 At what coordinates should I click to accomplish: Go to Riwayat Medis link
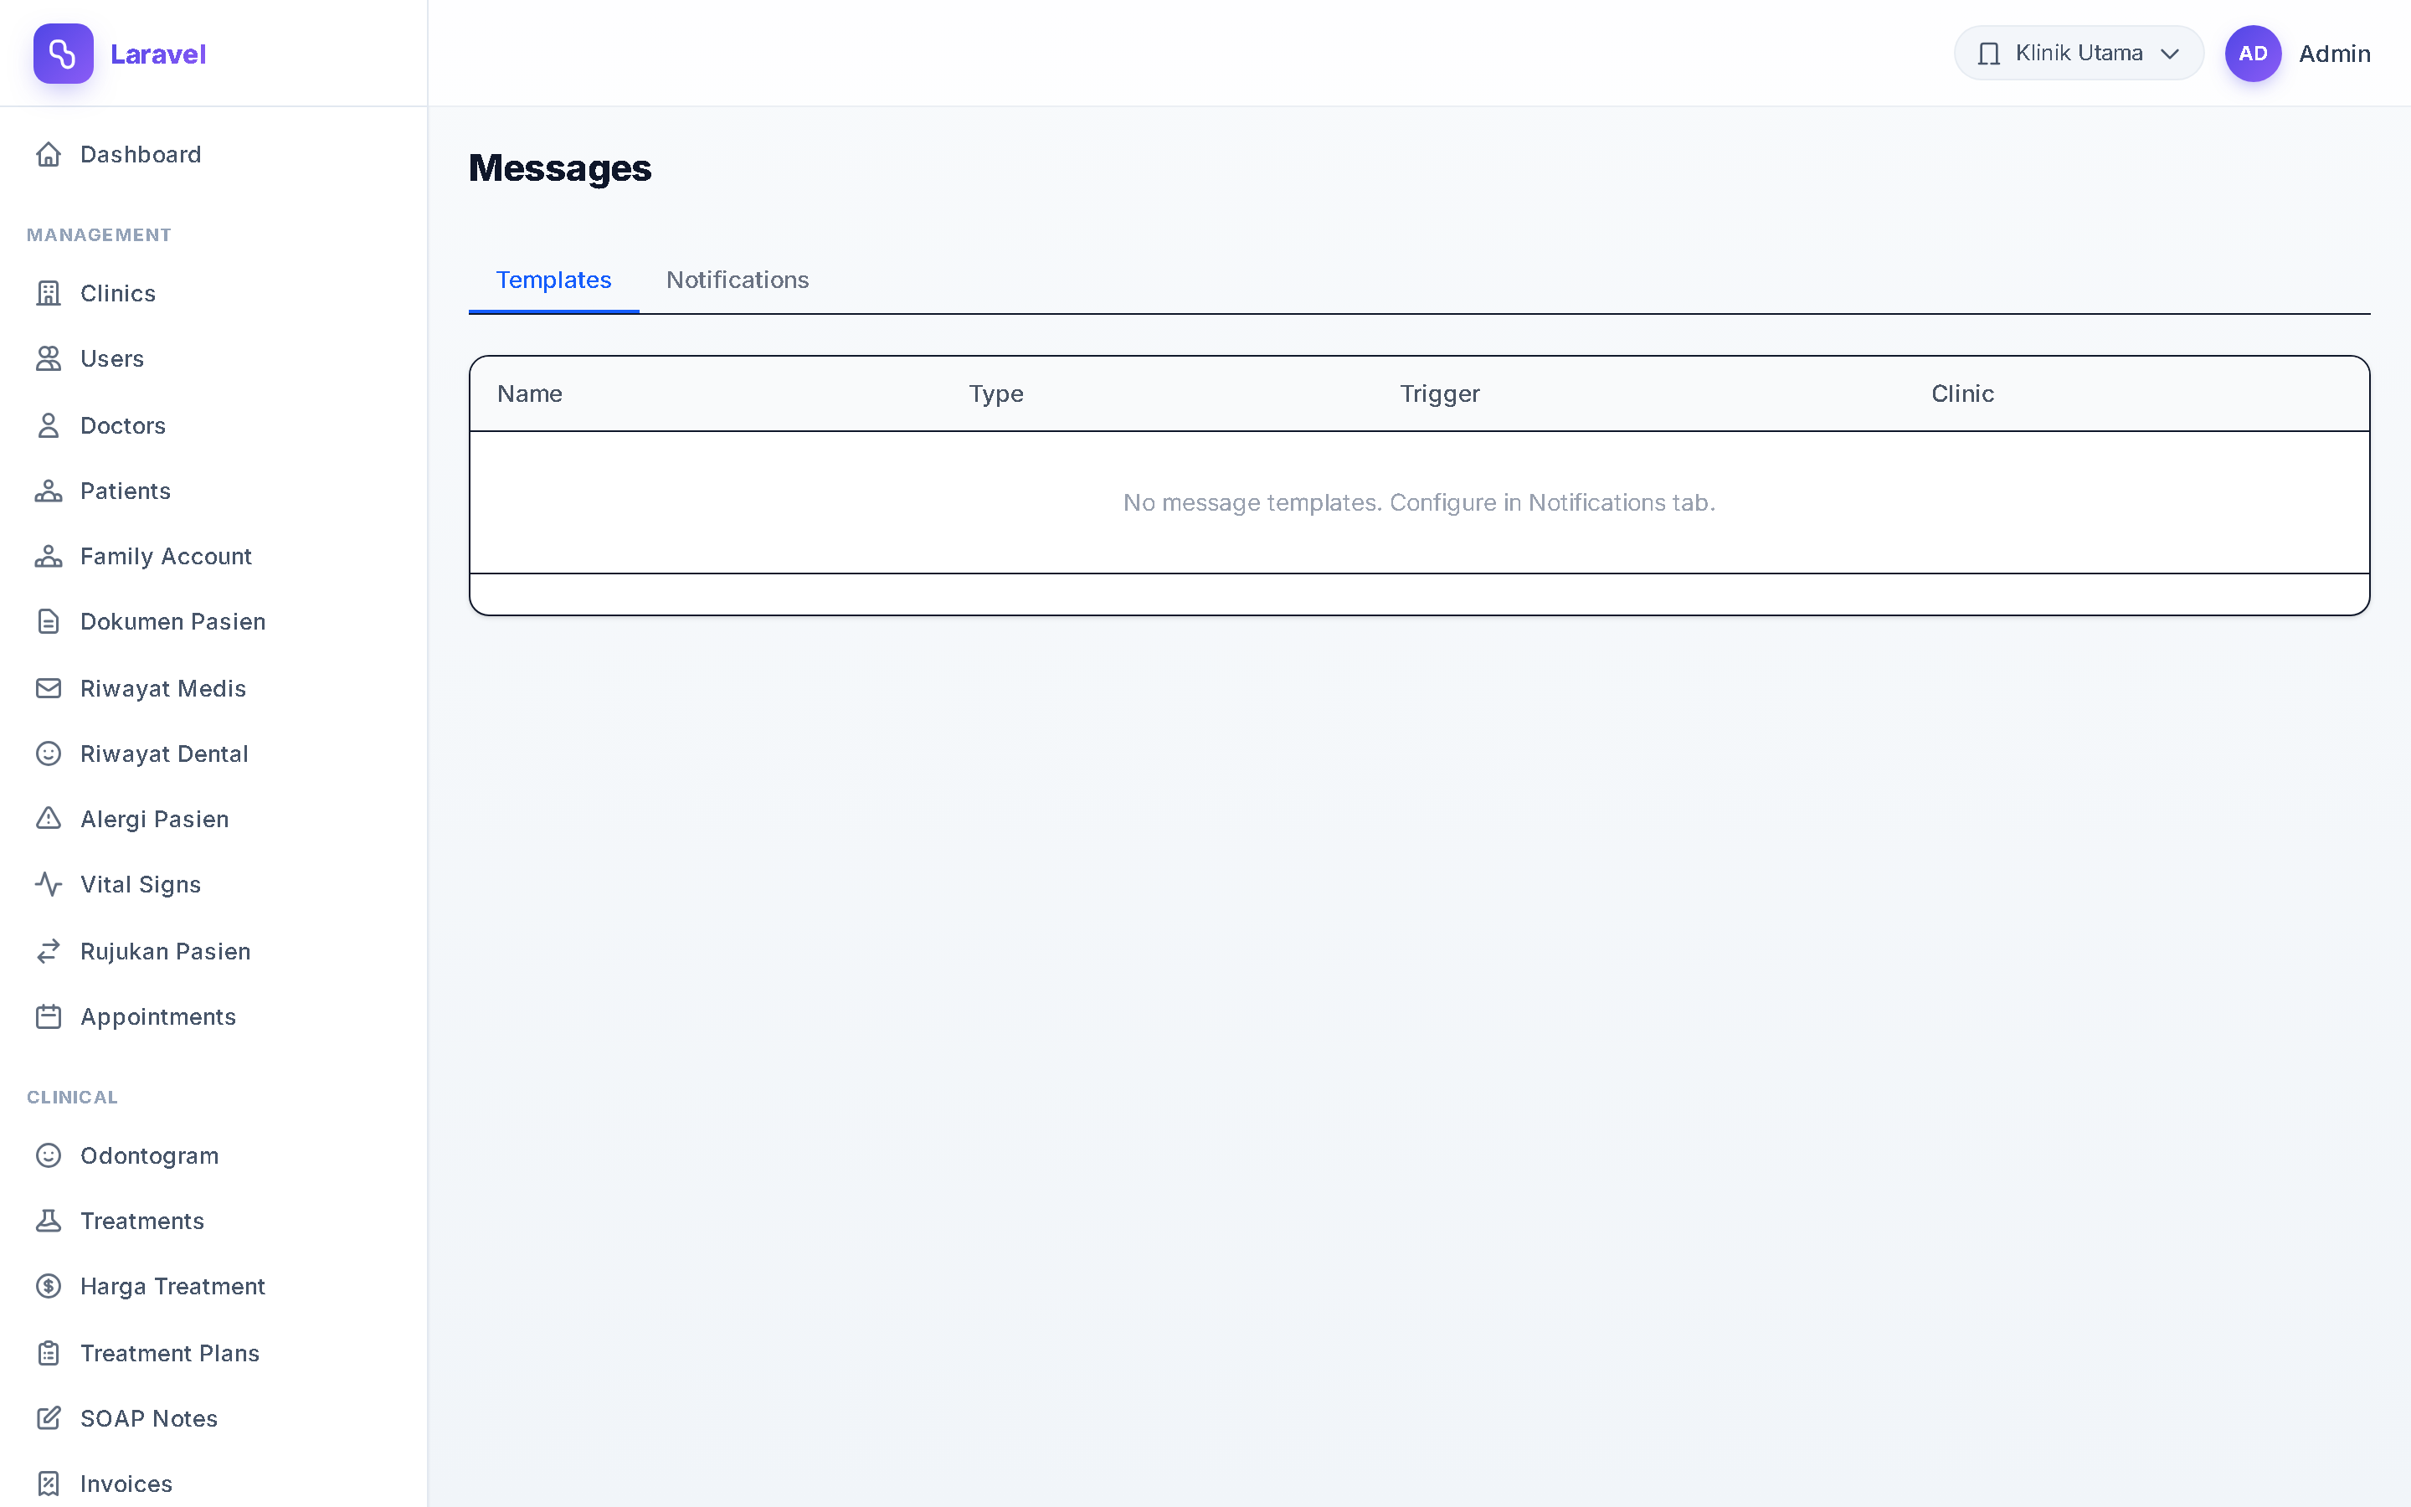click(213, 689)
